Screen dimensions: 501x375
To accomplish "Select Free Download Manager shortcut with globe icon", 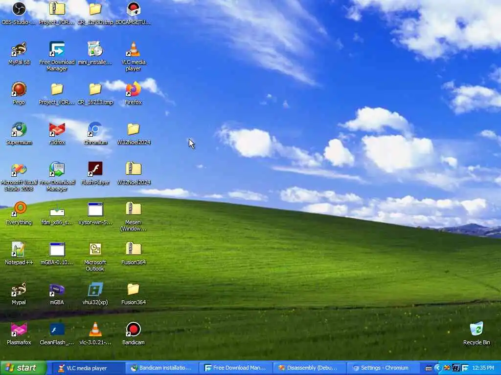I will point(57,176).
